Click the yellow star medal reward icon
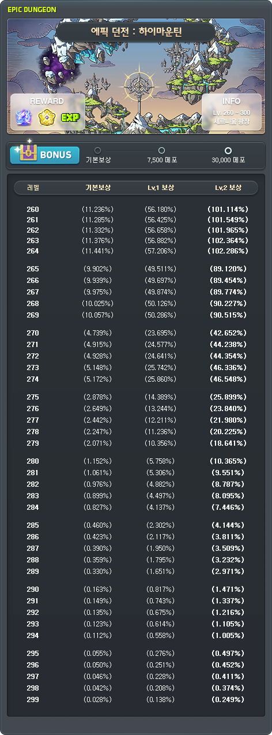The height and width of the screenshot is (735, 272). click(x=46, y=118)
